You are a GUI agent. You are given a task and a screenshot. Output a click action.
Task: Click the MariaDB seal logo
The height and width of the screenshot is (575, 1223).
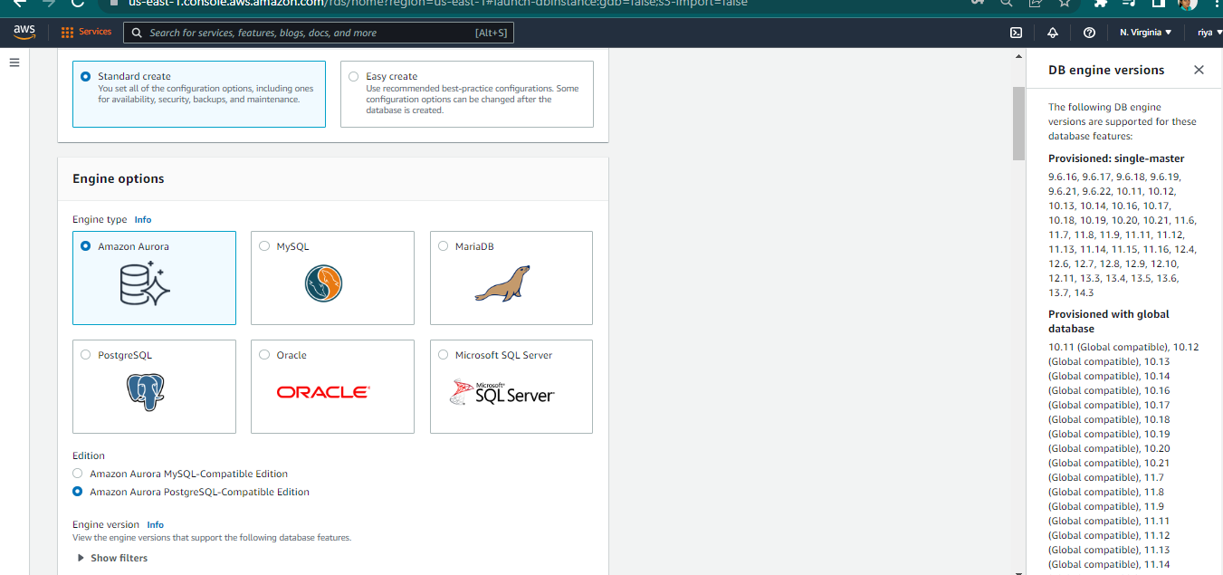pyautogui.click(x=502, y=283)
